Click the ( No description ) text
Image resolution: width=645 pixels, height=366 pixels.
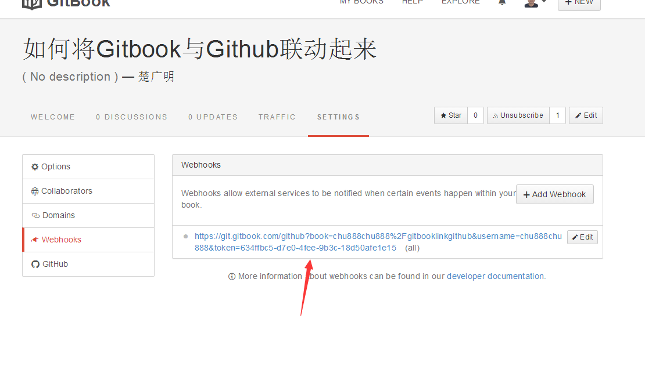pyautogui.click(x=70, y=77)
